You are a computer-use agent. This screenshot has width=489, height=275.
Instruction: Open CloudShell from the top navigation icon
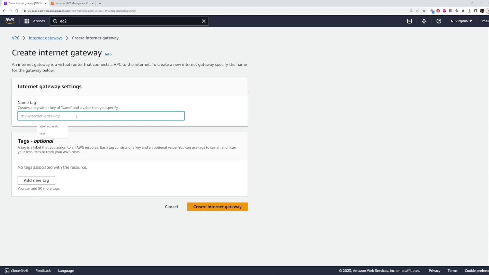click(x=410, y=21)
